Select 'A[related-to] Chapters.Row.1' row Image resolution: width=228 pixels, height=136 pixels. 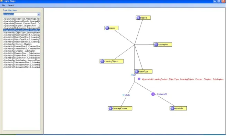click(x=22, y=53)
